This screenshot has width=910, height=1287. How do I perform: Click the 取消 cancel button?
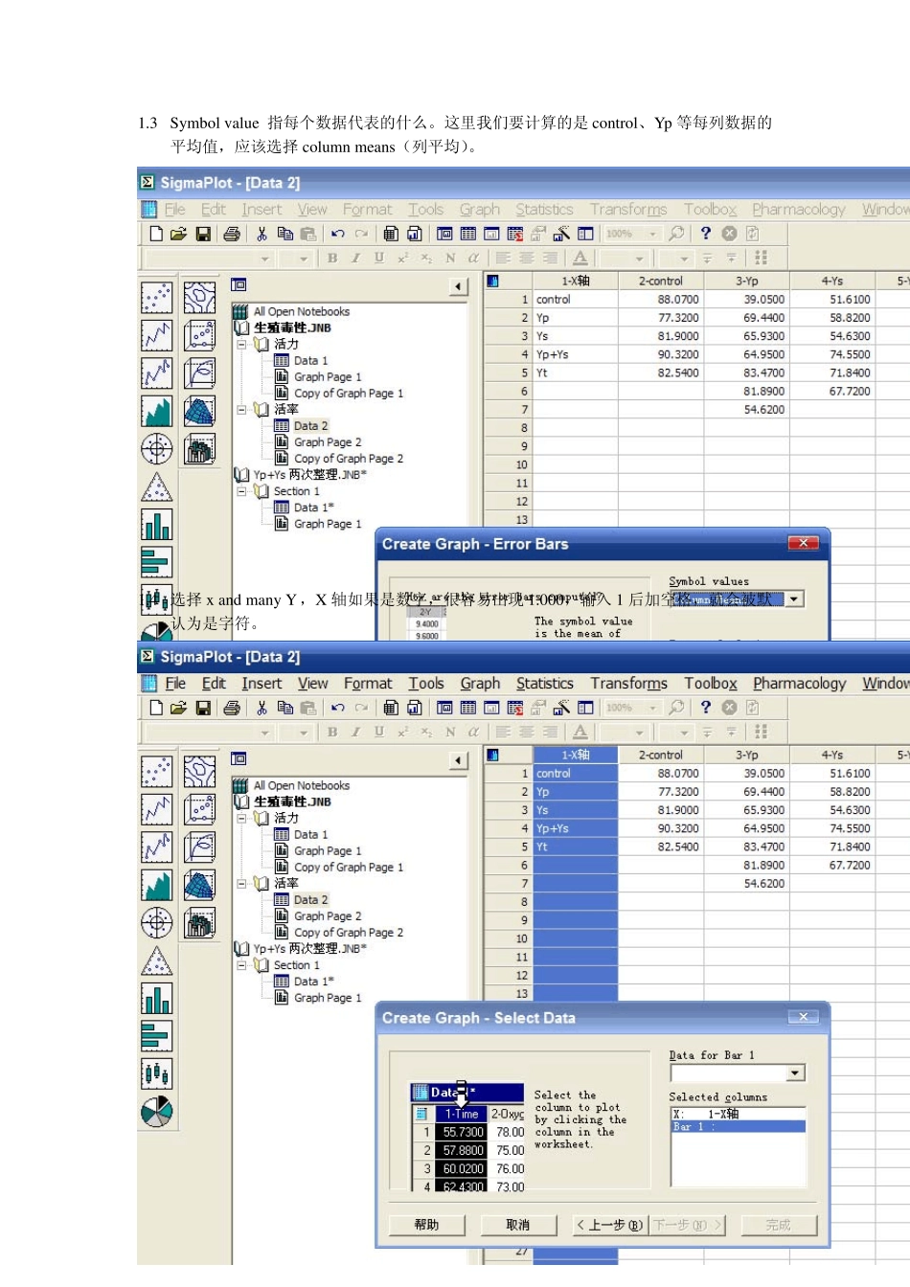coord(517,1225)
